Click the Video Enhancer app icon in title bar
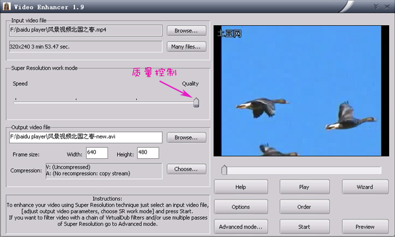This screenshot has height=237, width=395. 6,6
